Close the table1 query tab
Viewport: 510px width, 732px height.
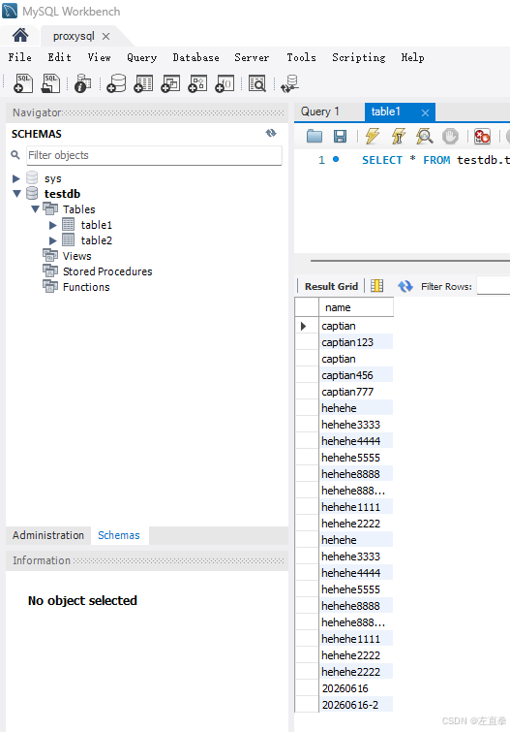pos(425,112)
